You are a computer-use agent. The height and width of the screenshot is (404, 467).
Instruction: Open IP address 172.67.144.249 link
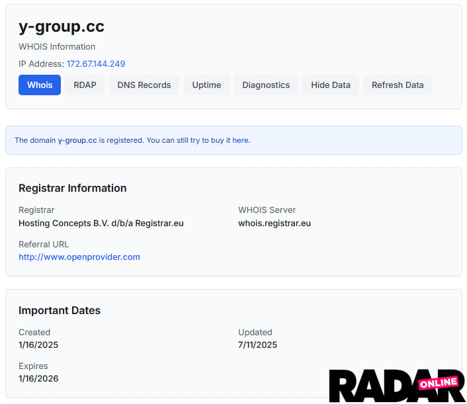96,63
